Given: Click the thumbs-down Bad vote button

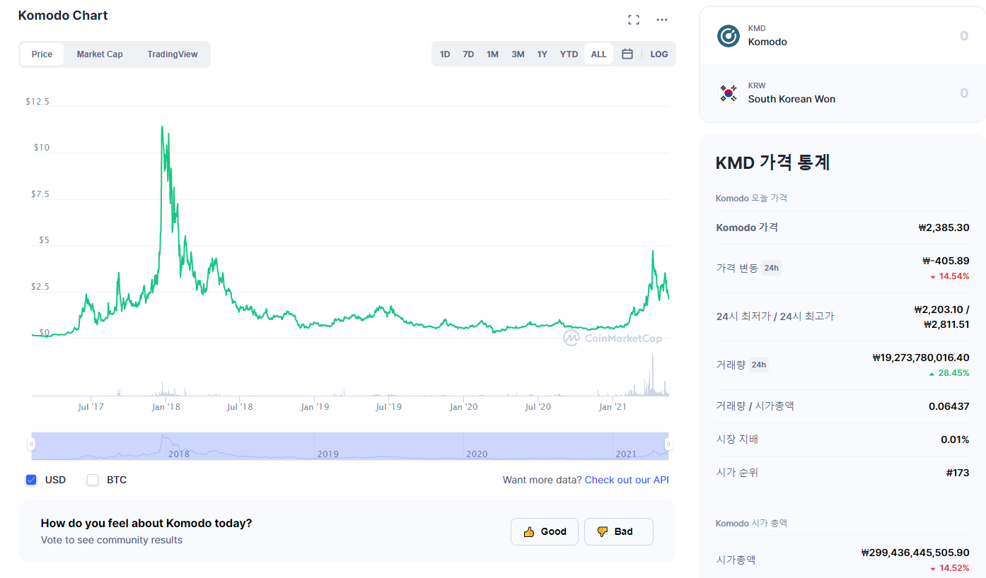Looking at the screenshot, I should [x=619, y=531].
